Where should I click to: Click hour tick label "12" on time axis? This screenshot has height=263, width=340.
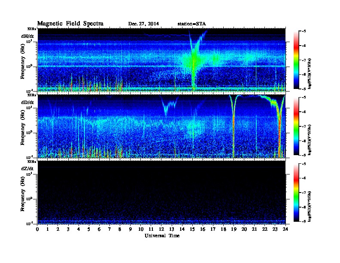click(x=161, y=229)
